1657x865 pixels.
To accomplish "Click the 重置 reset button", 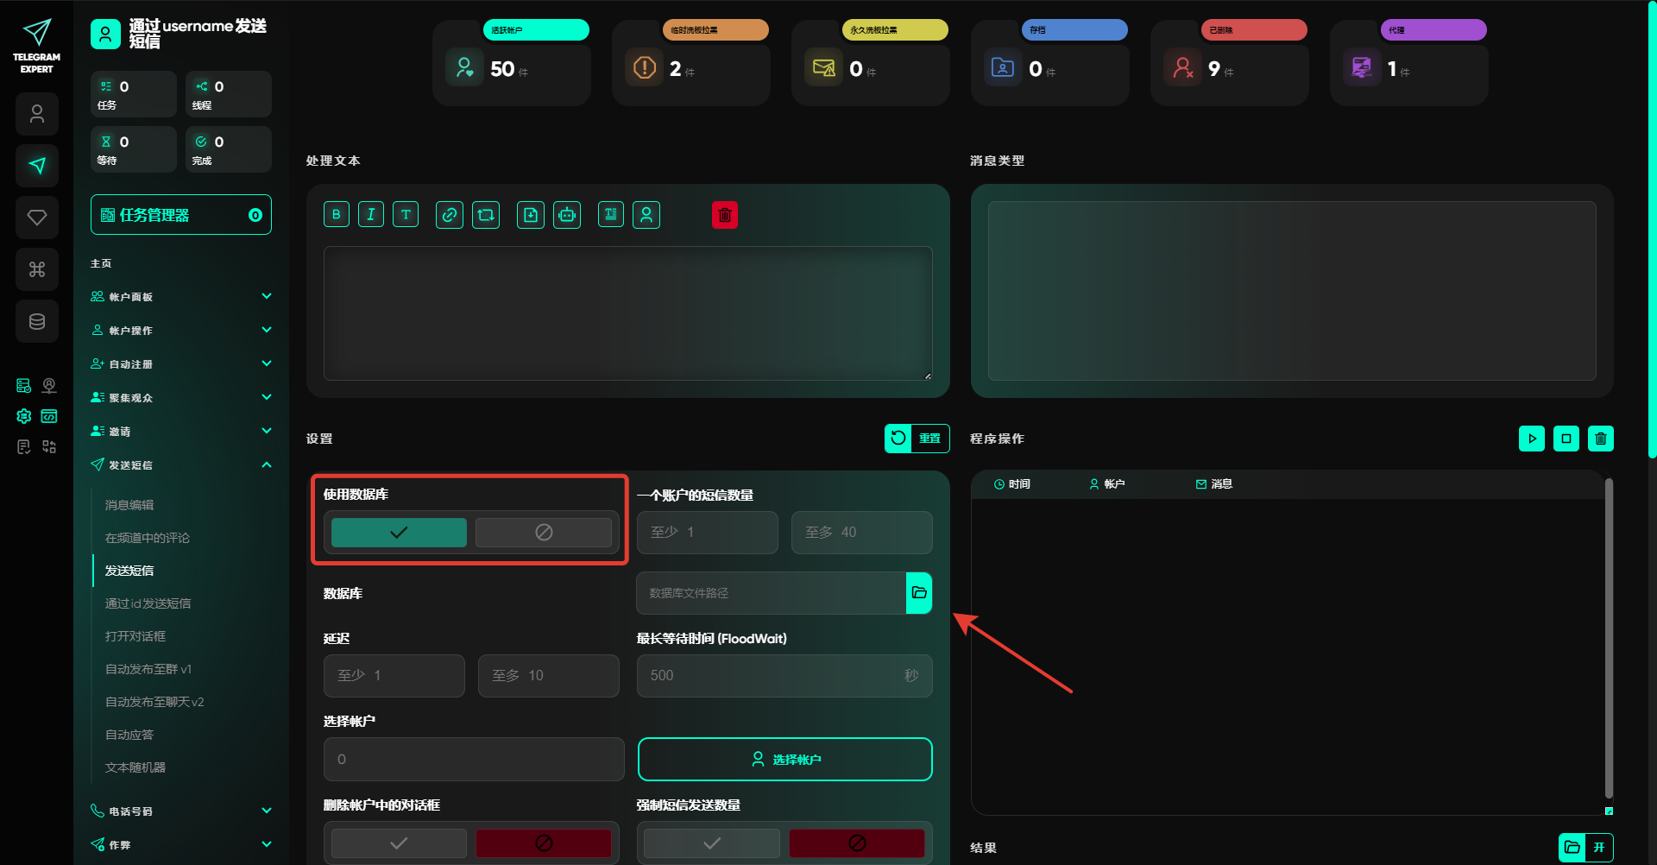I will coord(917,439).
